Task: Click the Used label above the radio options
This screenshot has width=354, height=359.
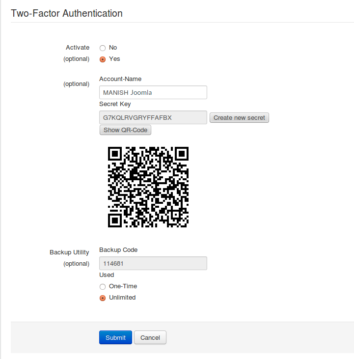Action: coord(107,275)
